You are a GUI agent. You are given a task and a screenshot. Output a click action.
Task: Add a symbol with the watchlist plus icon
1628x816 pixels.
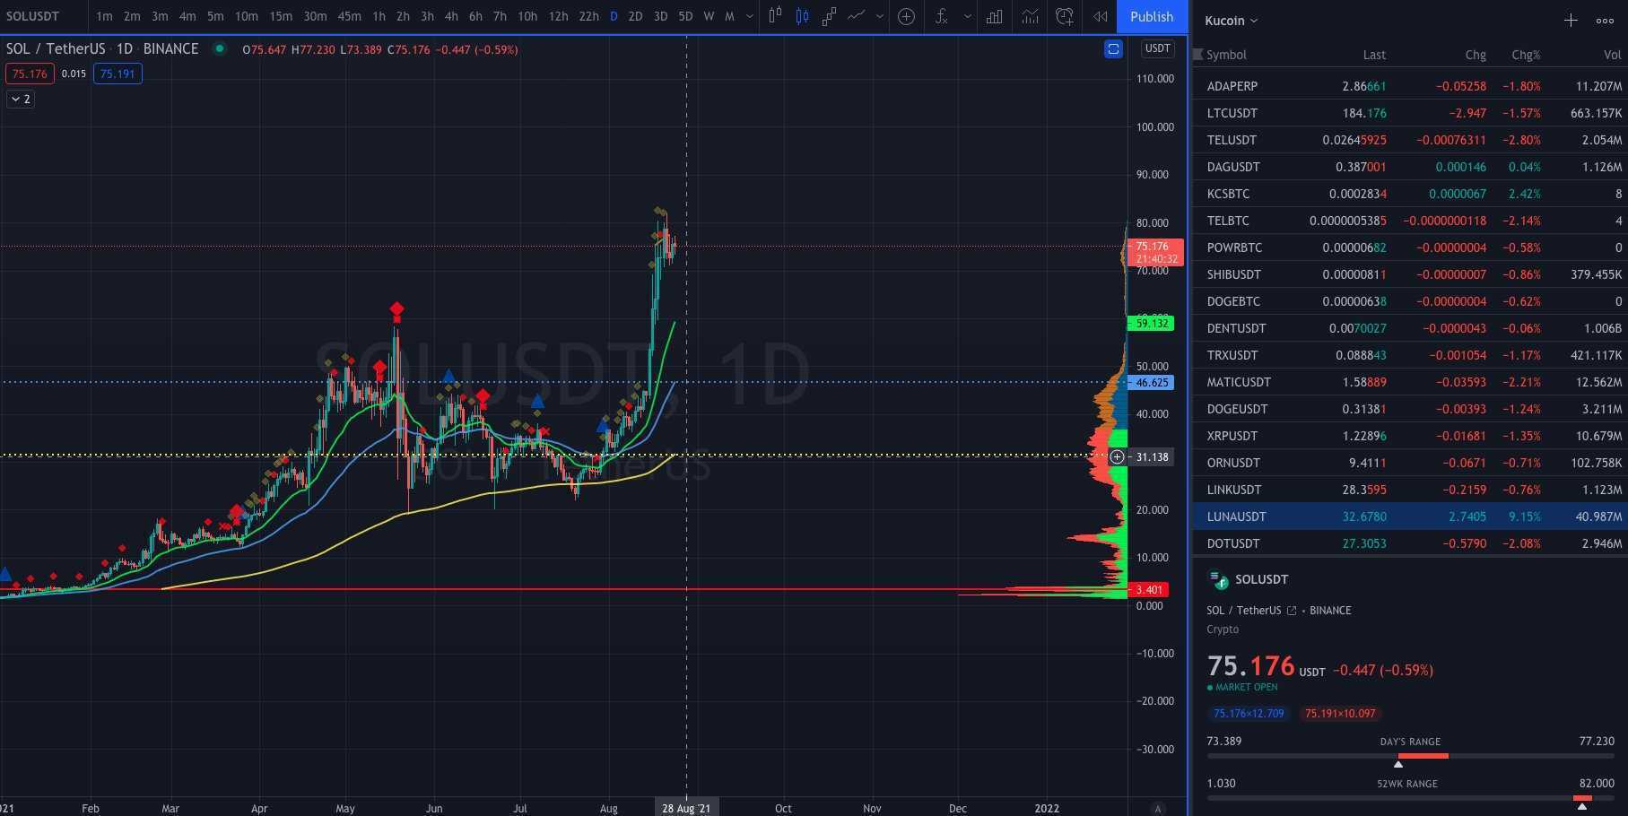pos(1571,21)
